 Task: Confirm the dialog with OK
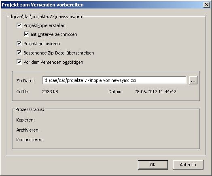(153, 165)
